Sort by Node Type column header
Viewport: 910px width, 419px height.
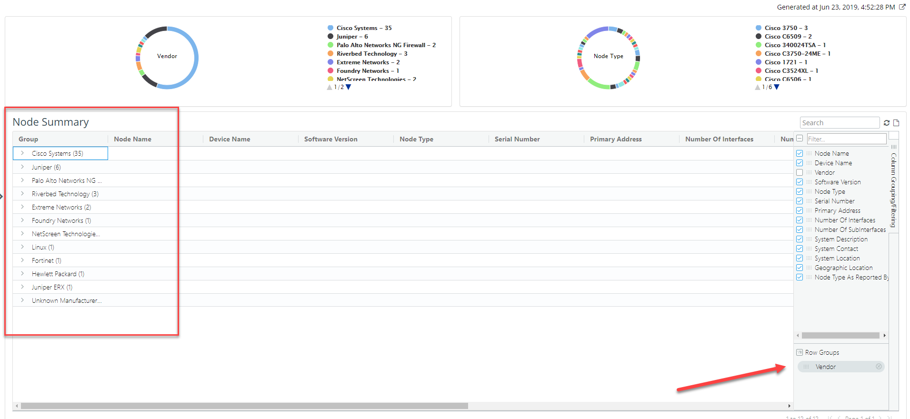tap(416, 139)
